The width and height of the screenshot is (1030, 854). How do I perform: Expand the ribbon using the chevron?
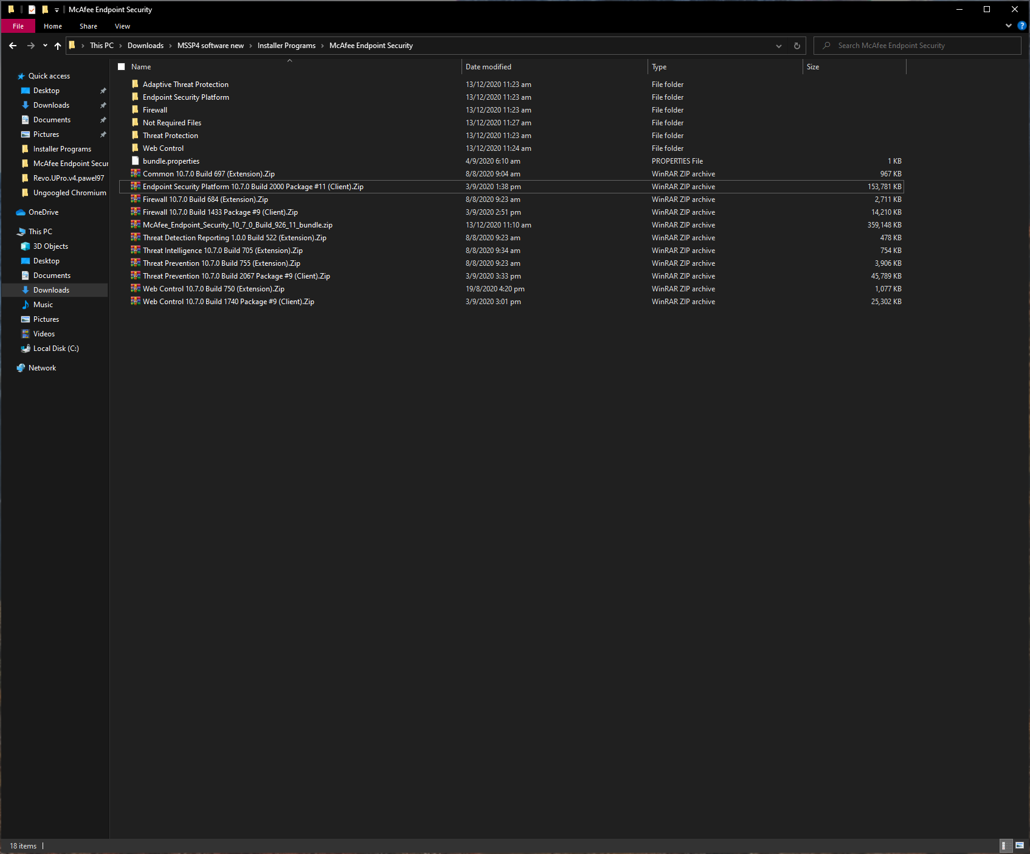(1009, 26)
